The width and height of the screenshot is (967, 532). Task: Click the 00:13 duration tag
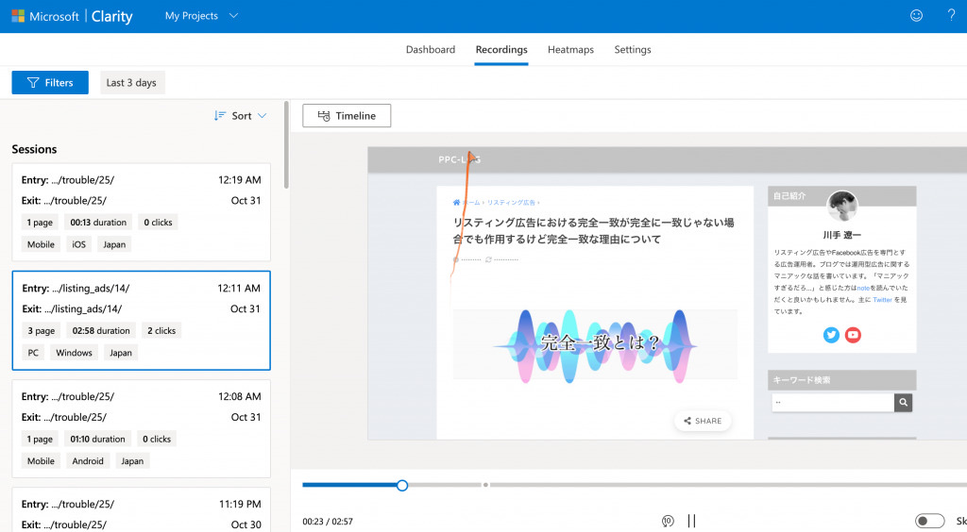pos(98,223)
